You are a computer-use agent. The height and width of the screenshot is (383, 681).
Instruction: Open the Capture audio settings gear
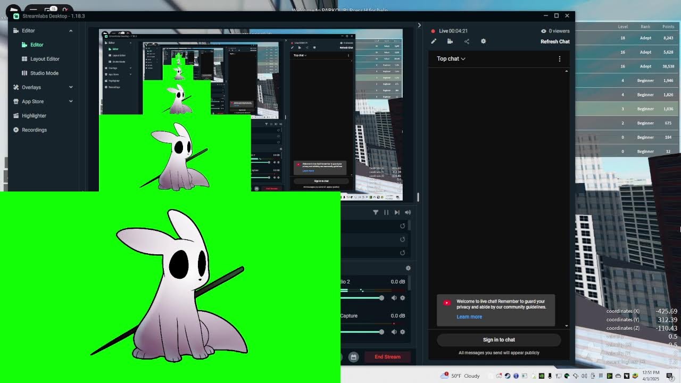pyautogui.click(x=402, y=332)
